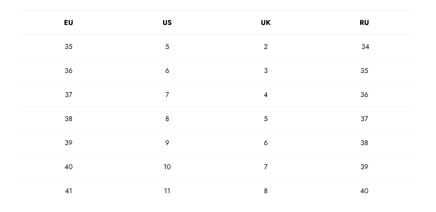The width and height of the screenshot is (436, 212).
Task: Click the UK size 2 cell
Action: point(266,47)
